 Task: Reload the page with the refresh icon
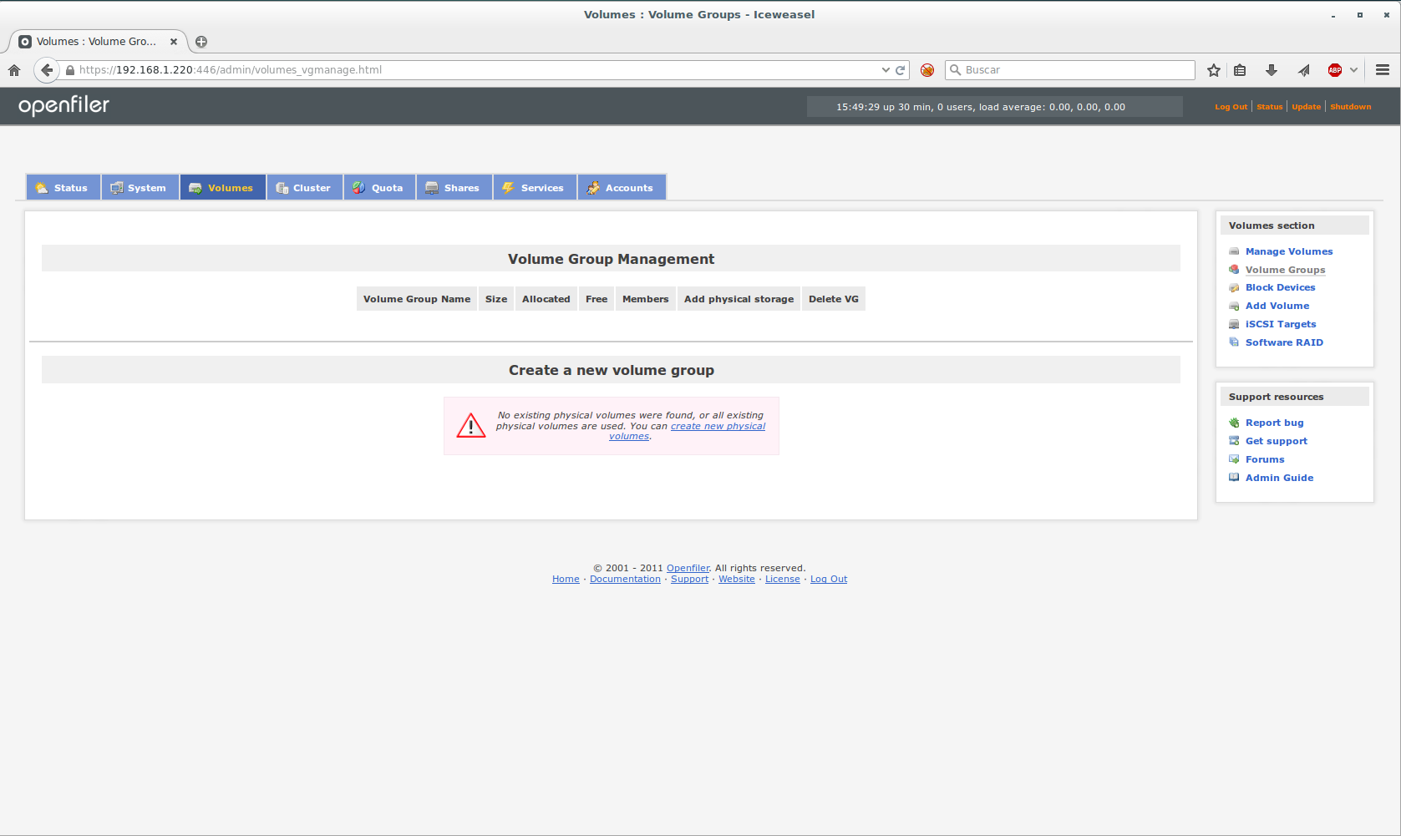click(901, 70)
